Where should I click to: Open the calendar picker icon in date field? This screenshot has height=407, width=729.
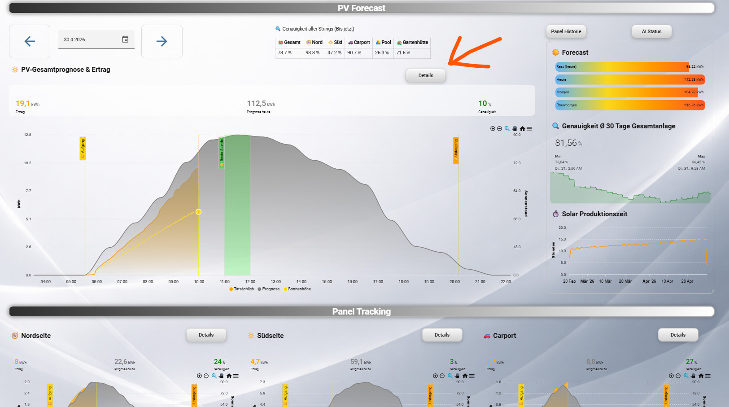coord(125,39)
